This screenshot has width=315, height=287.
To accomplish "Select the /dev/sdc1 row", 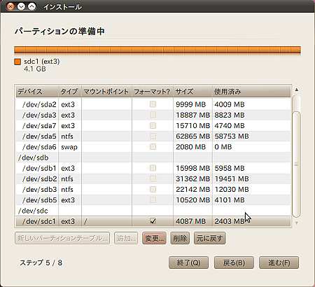I will 153,221.
